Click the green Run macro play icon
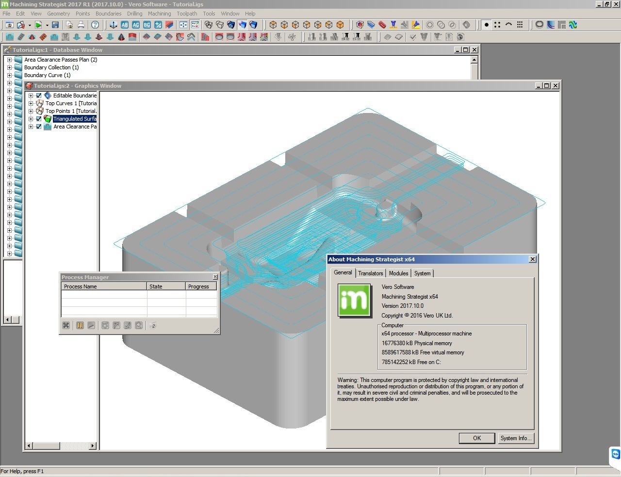This screenshot has width=621, height=477. click(x=38, y=25)
